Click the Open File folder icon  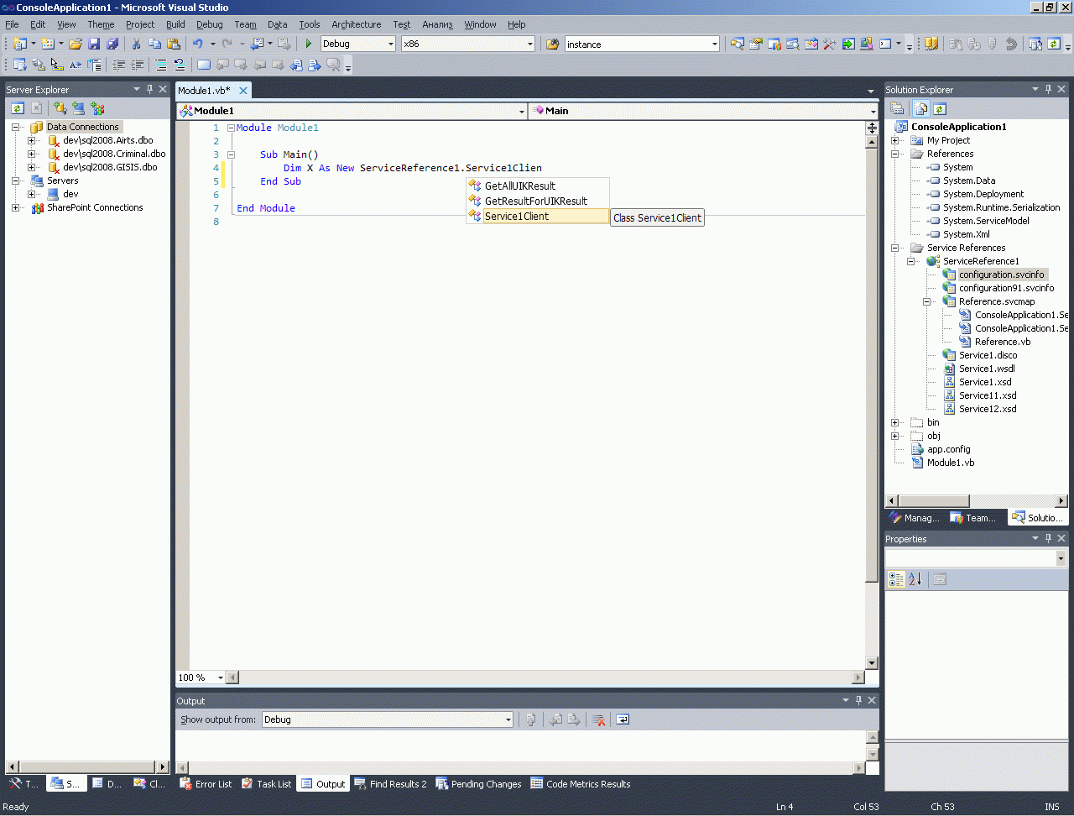click(76, 44)
